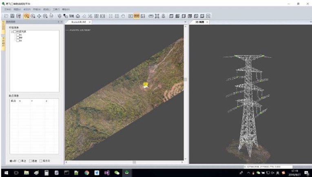This screenshot has height=177, width=312.
Task: Click the highlighted orange view-mode toolbar icon
Action: click(x=137, y=16)
